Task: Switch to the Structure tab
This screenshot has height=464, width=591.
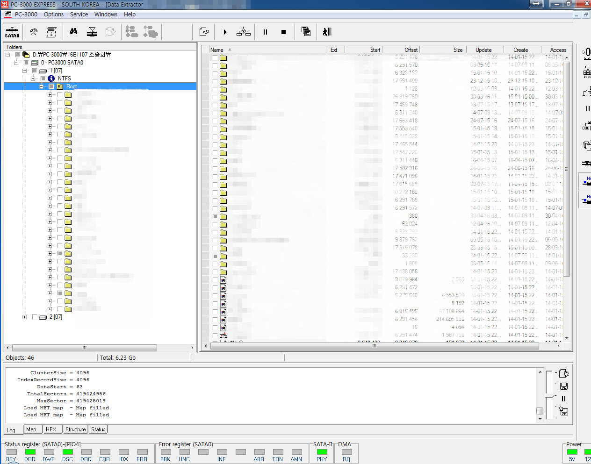Action: coord(76,429)
